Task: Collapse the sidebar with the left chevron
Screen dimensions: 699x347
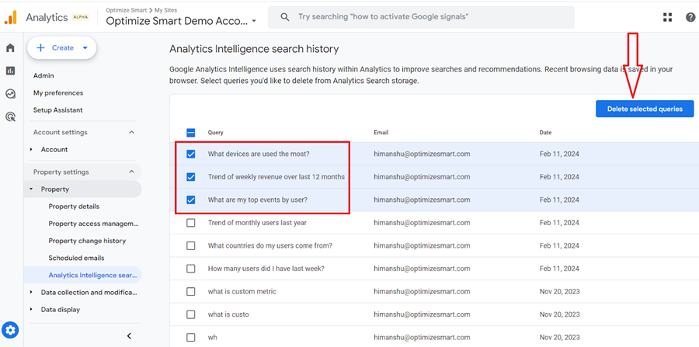Action: 129,336
